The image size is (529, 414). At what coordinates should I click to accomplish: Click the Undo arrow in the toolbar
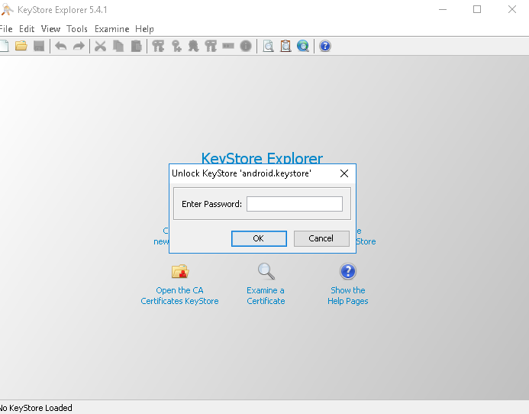(x=61, y=46)
